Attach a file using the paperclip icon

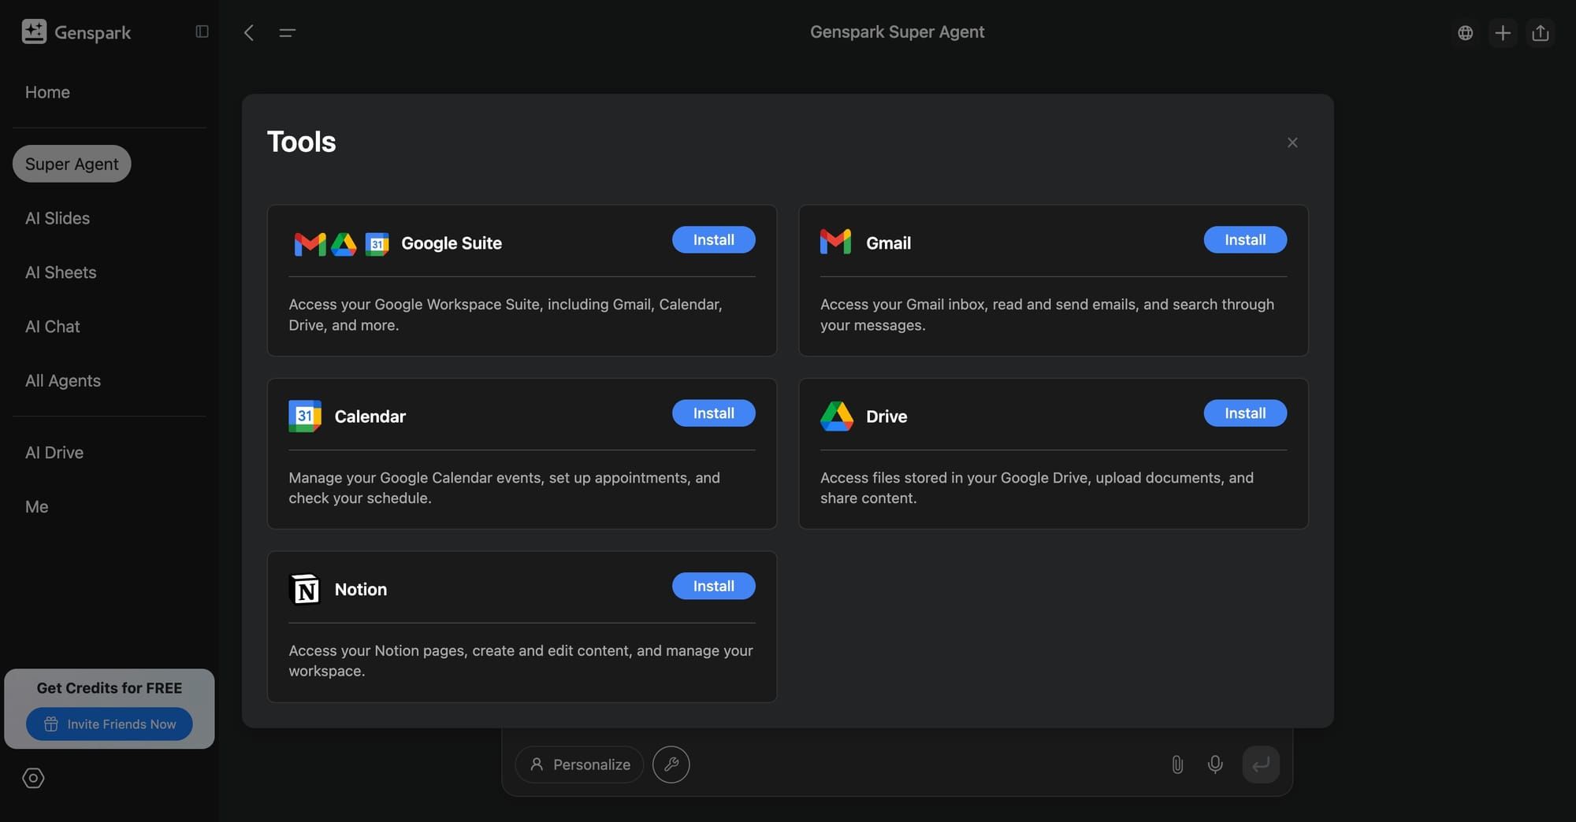tap(1177, 764)
